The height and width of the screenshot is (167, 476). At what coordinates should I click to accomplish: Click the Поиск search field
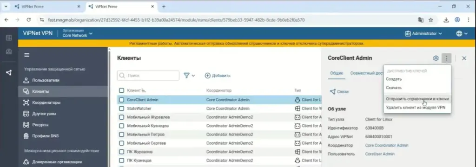tap(148, 76)
